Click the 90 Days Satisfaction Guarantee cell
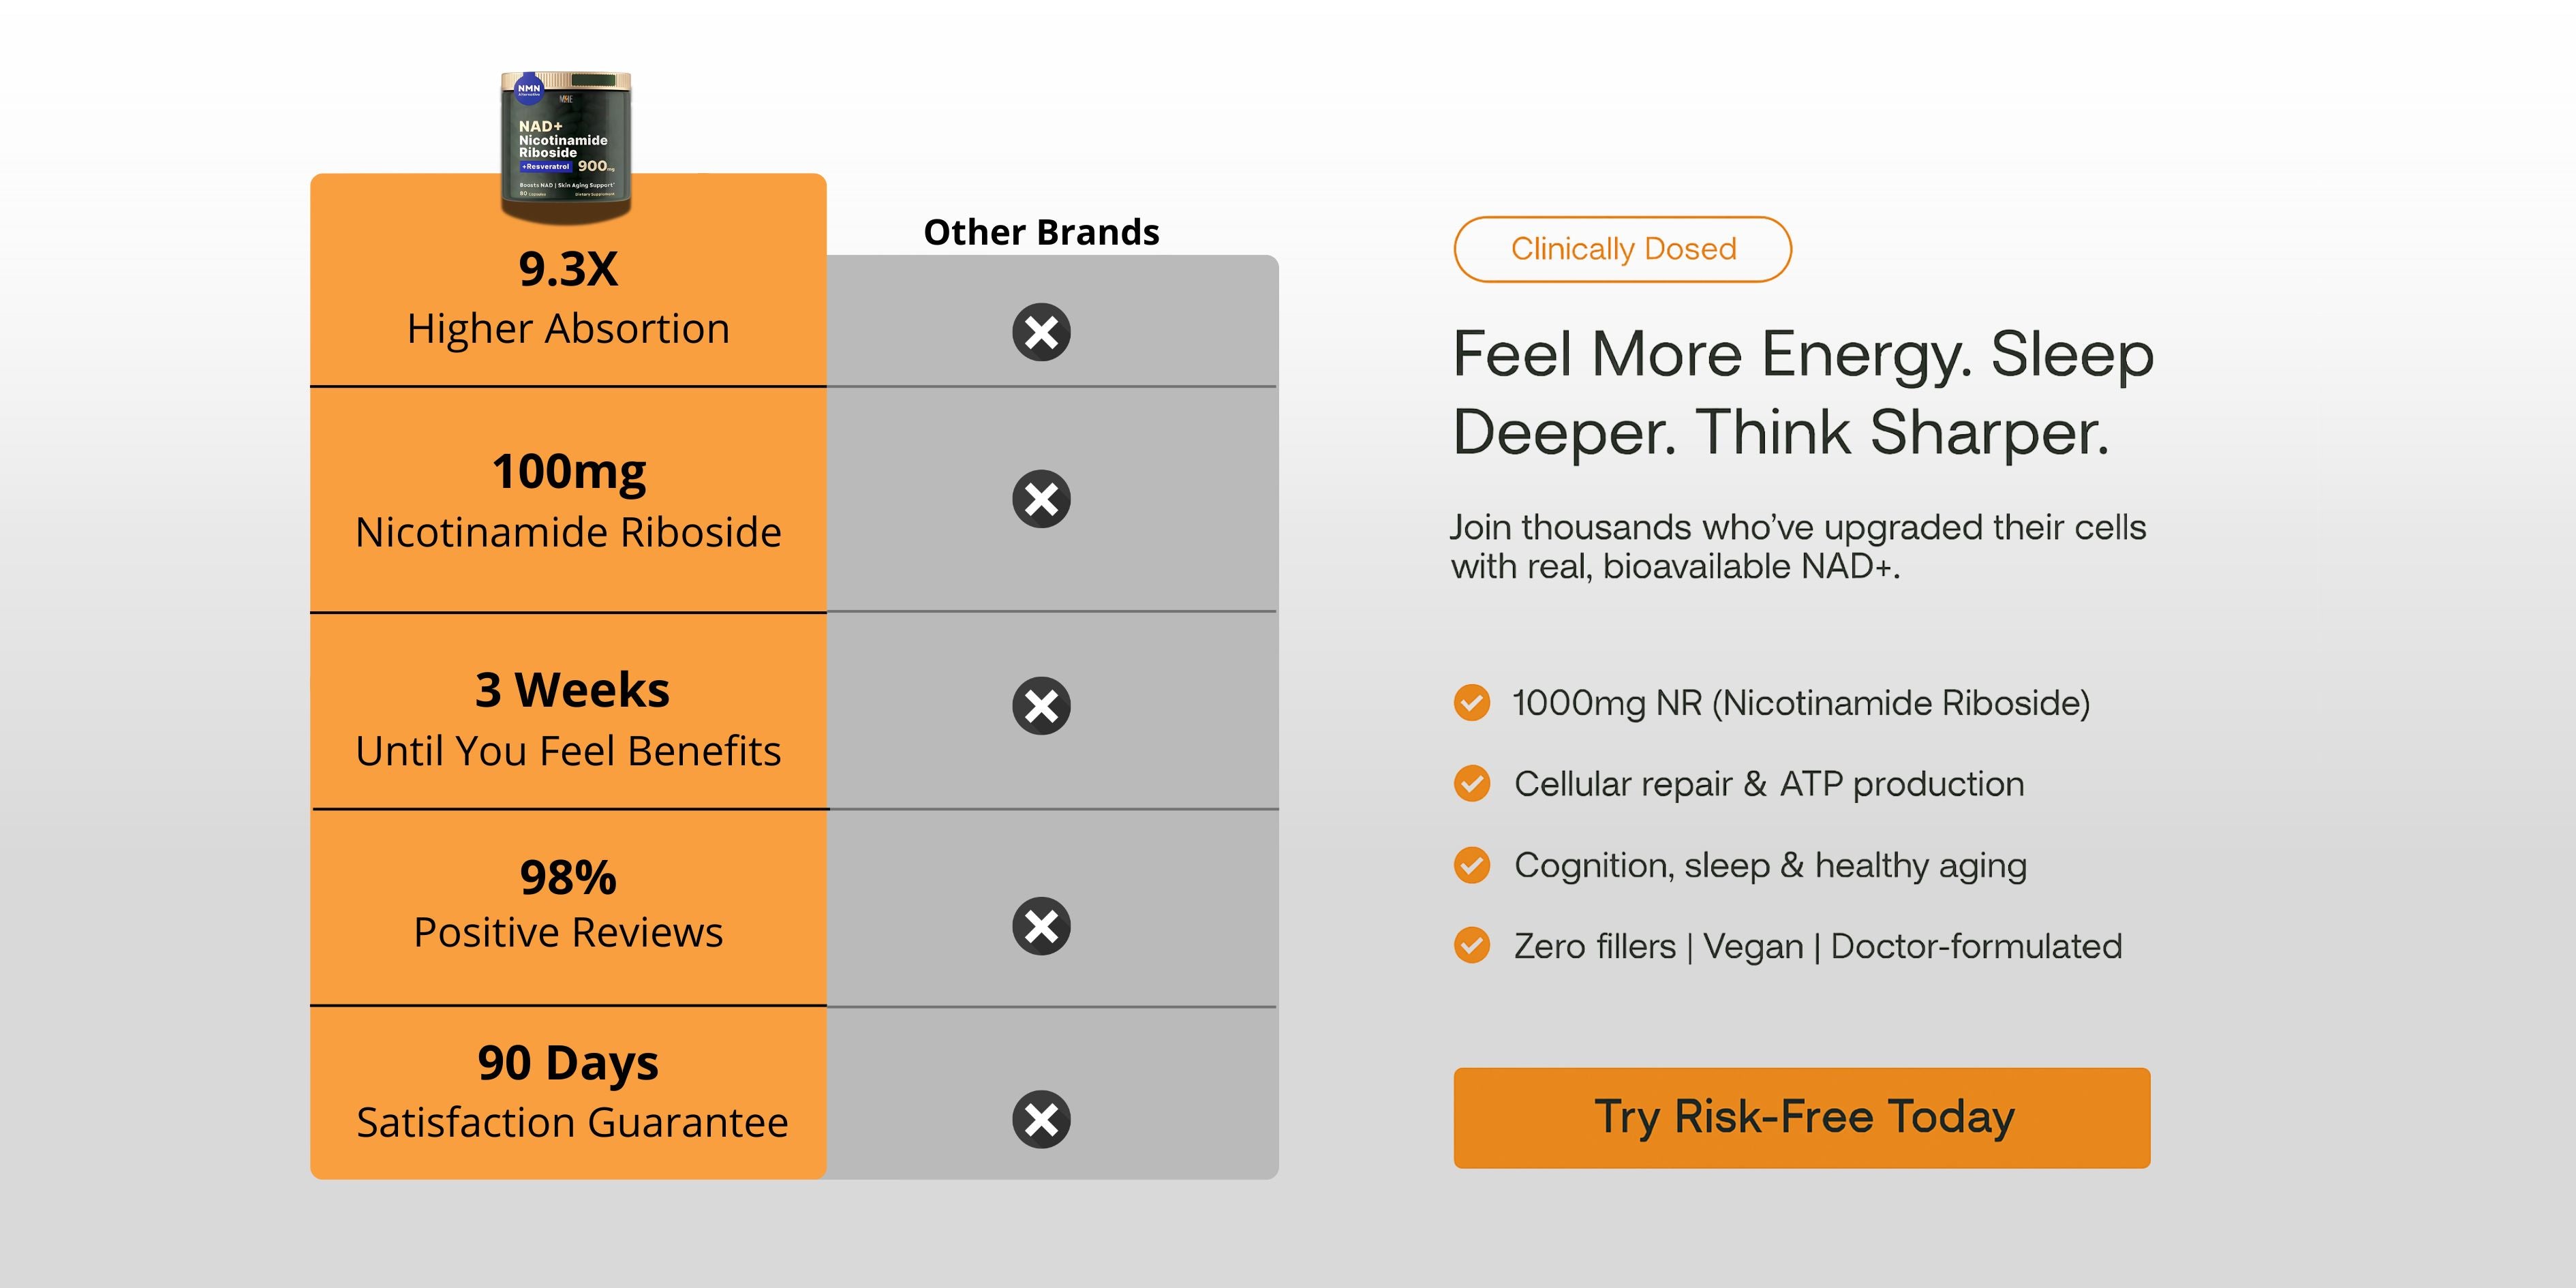Image resolution: width=2576 pixels, height=1288 pixels. tap(568, 1091)
